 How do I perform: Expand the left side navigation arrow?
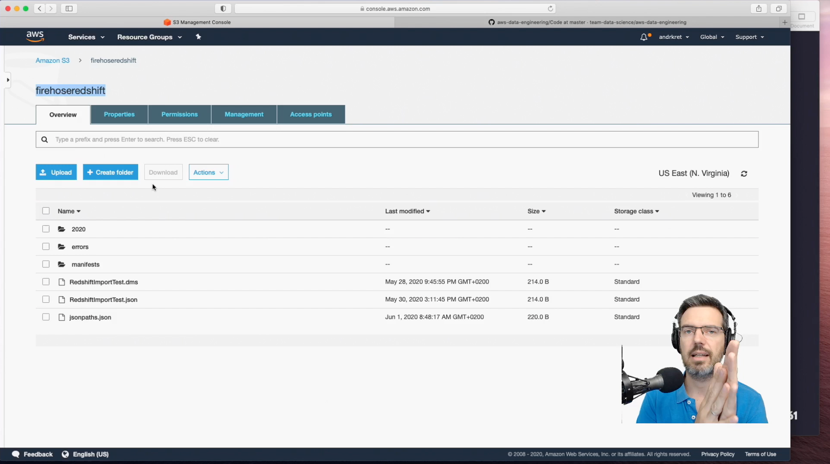click(x=8, y=80)
